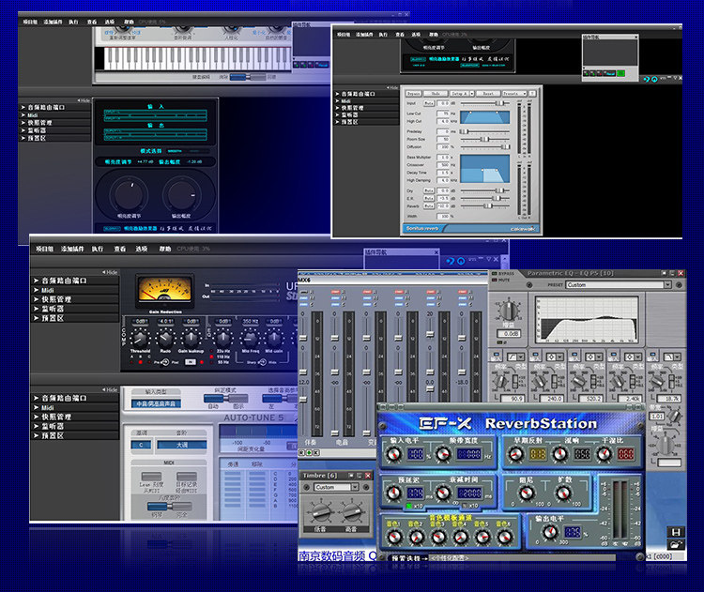Open 执行 menu in the bottom-left window
Image resolution: width=704 pixels, height=592 pixels.
98,249
